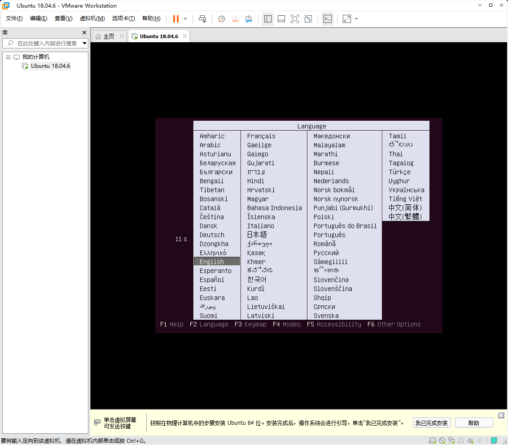Viewport: 508px width, 445px height.
Task: Click the keyboard icon in hint bar
Action: pos(97,422)
